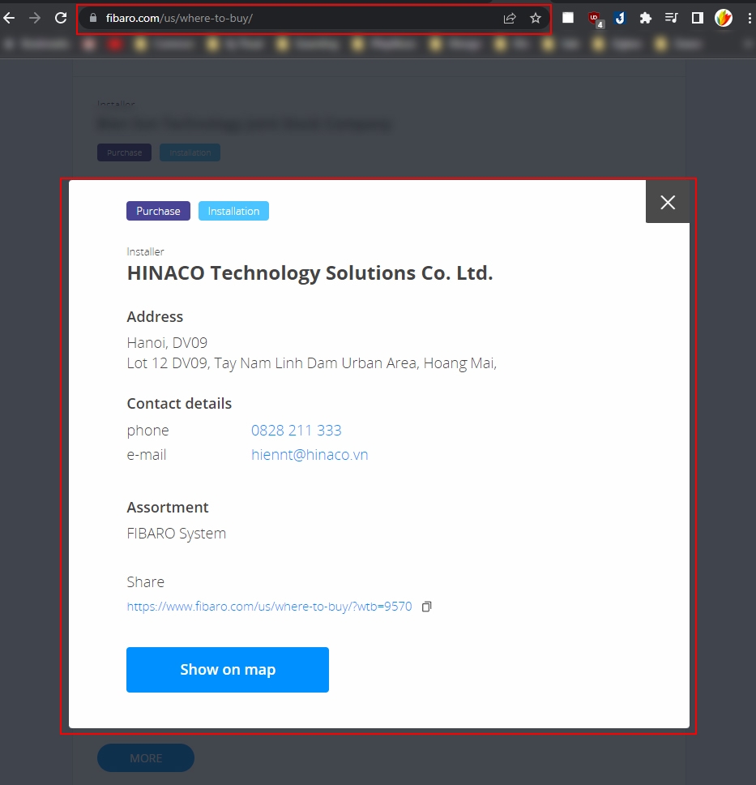Call the phone number 0828 211 333

(x=297, y=430)
